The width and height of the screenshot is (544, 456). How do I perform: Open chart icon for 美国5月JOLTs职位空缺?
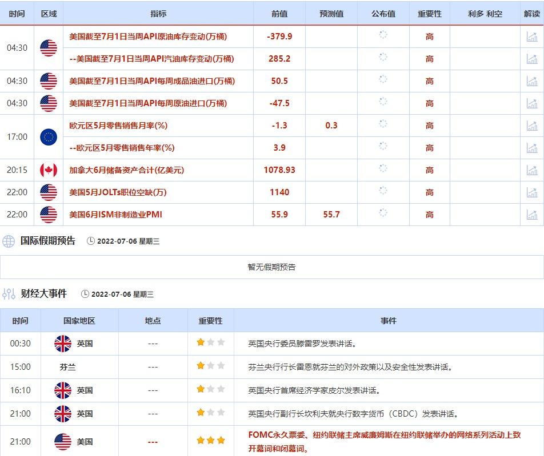[532, 192]
